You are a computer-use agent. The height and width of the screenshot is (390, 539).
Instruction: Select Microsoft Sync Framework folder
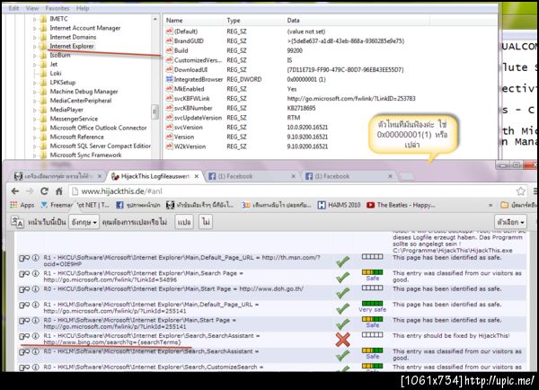tap(85, 155)
